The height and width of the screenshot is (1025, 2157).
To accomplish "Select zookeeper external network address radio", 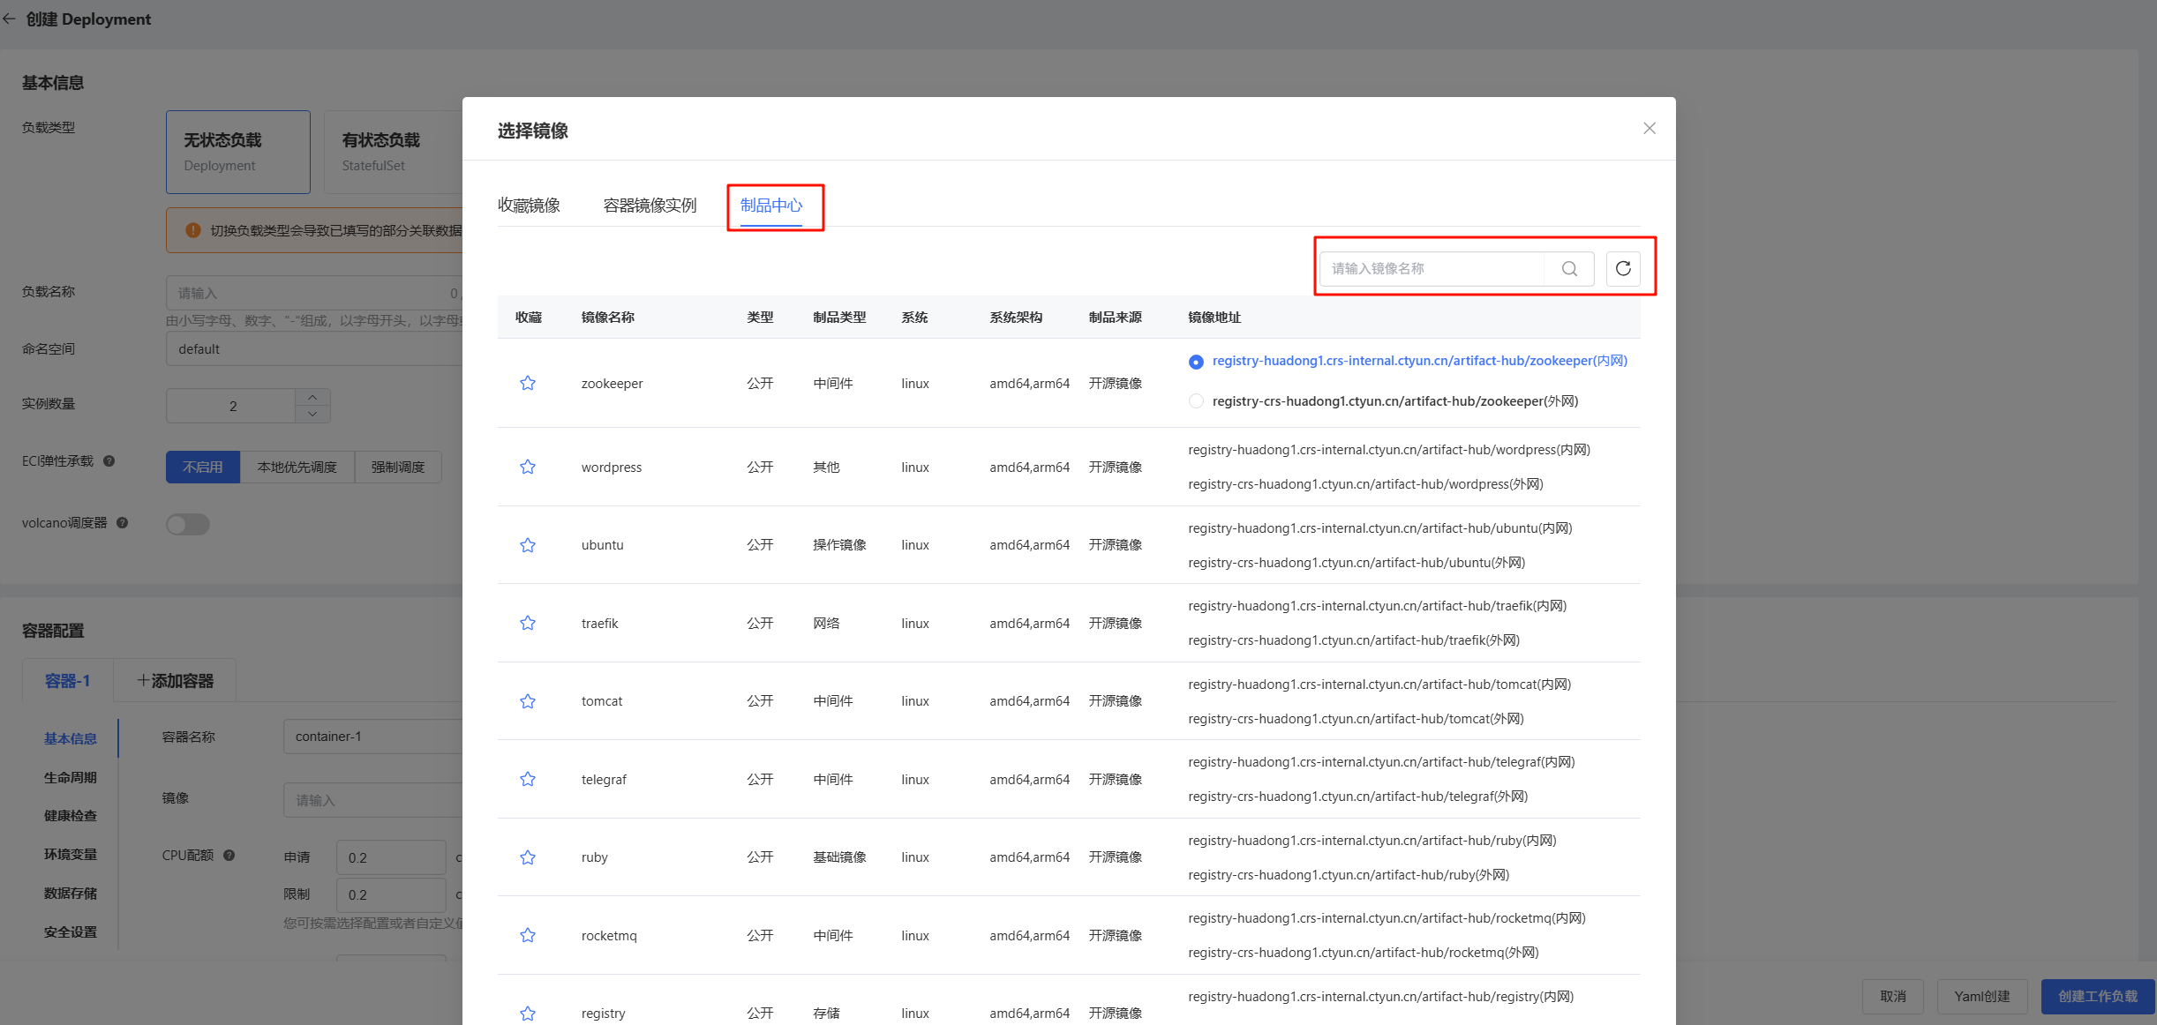I will click(x=1196, y=401).
